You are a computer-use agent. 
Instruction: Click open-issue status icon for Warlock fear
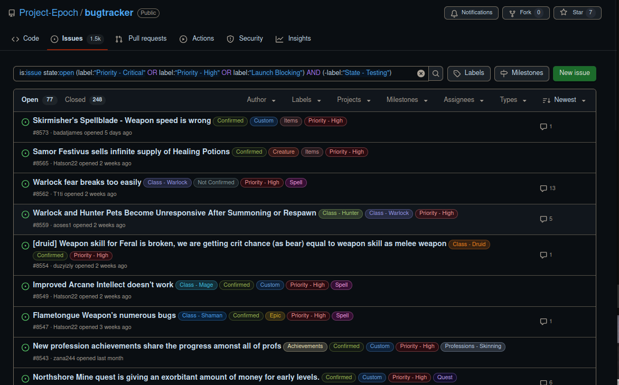coord(25,184)
